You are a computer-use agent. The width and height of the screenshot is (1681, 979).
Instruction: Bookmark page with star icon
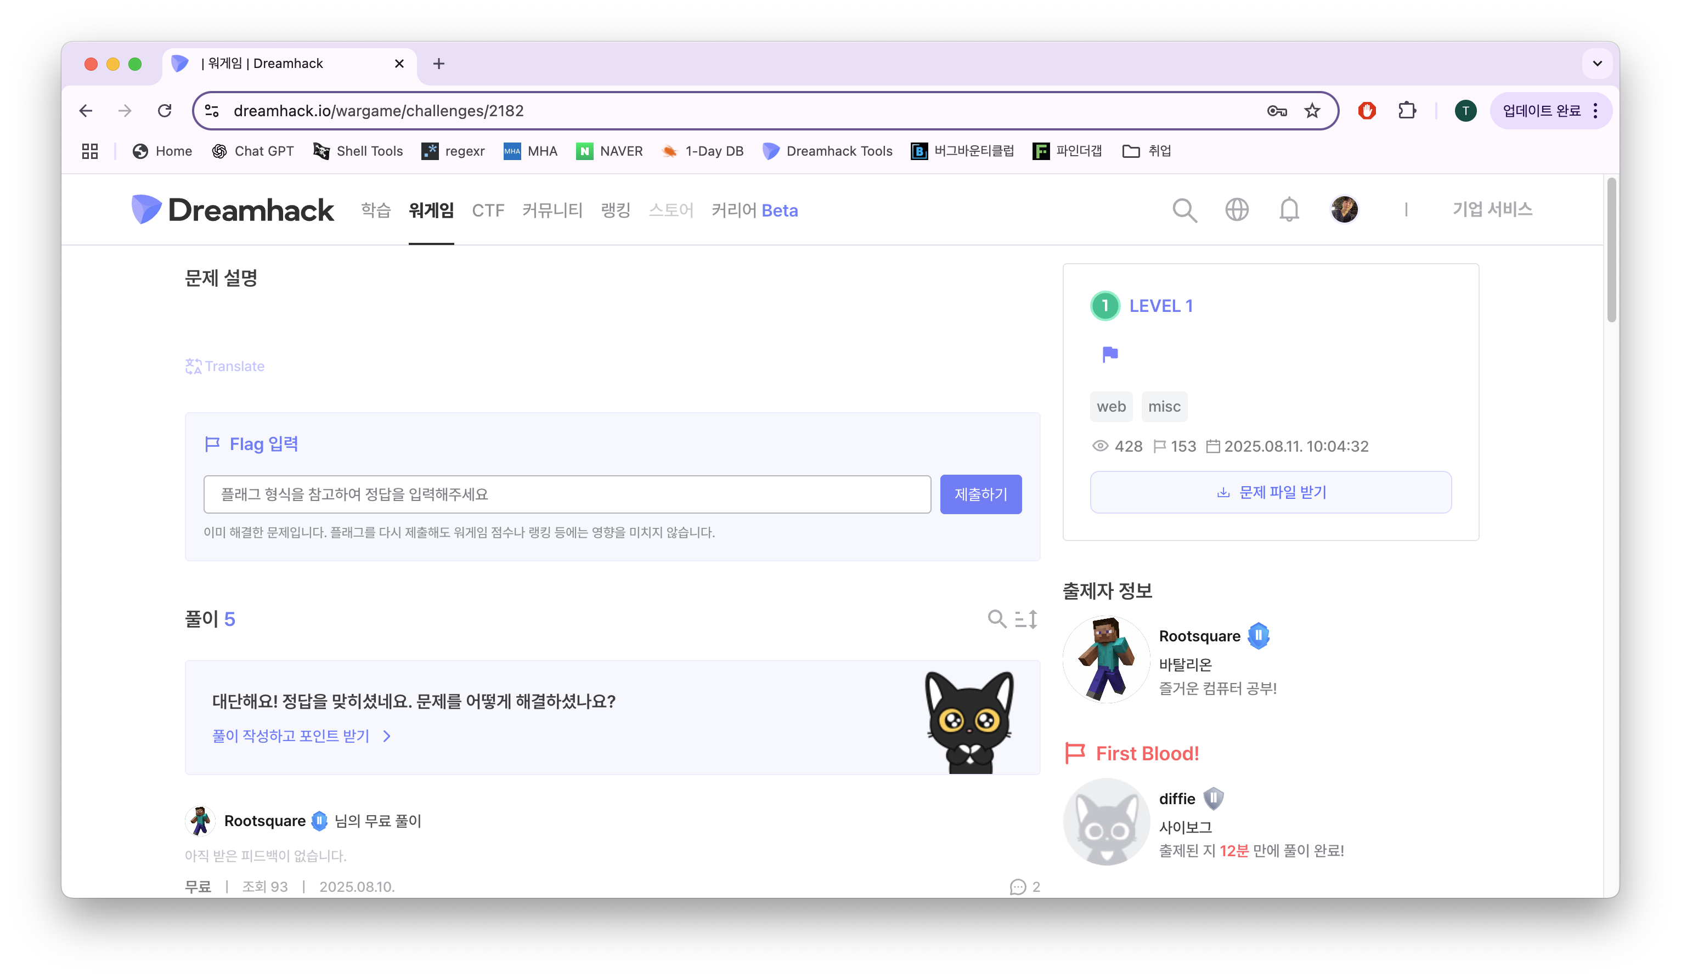click(x=1312, y=111)
